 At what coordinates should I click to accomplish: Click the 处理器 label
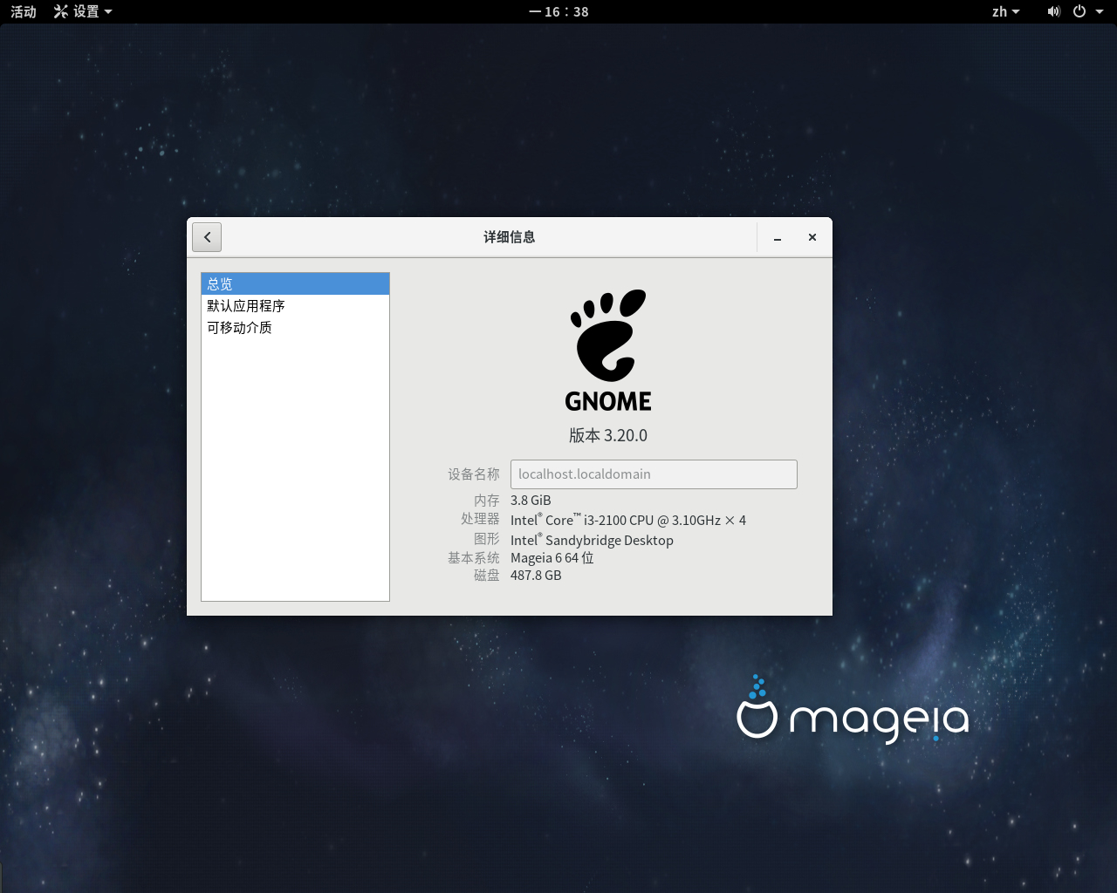tap(480, 519)
